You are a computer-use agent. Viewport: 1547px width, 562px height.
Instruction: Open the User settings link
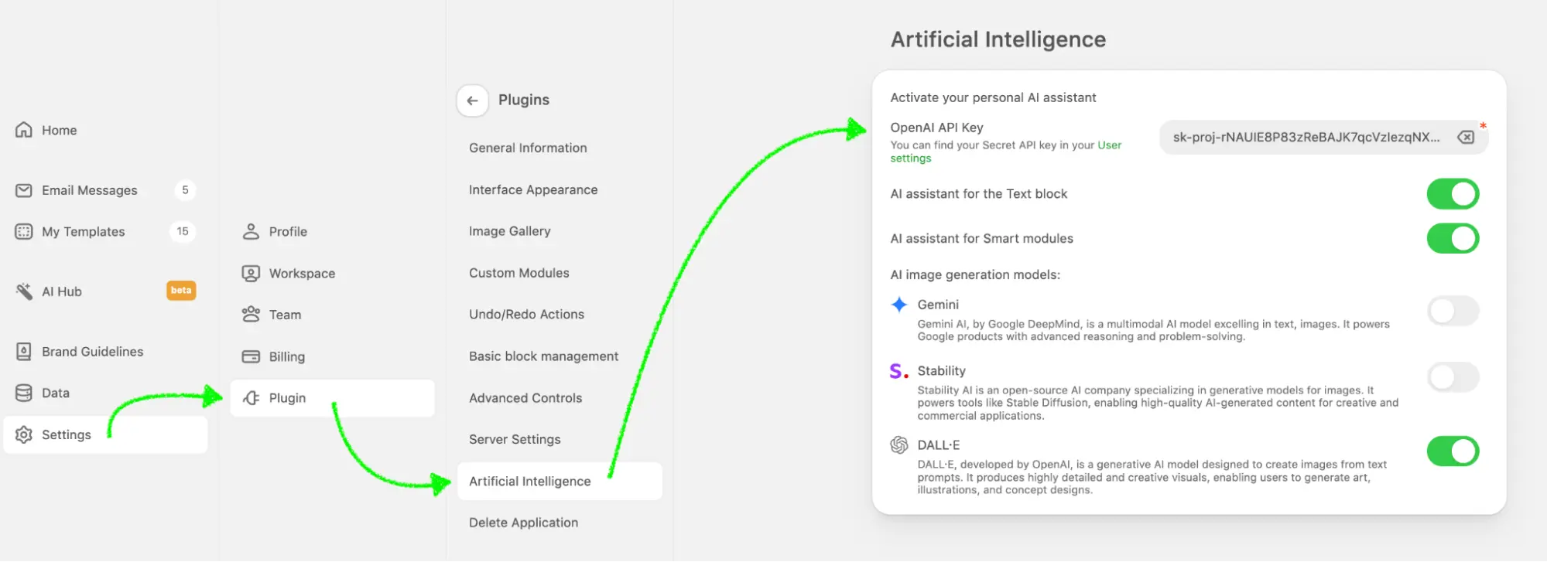coord(1005,152)
